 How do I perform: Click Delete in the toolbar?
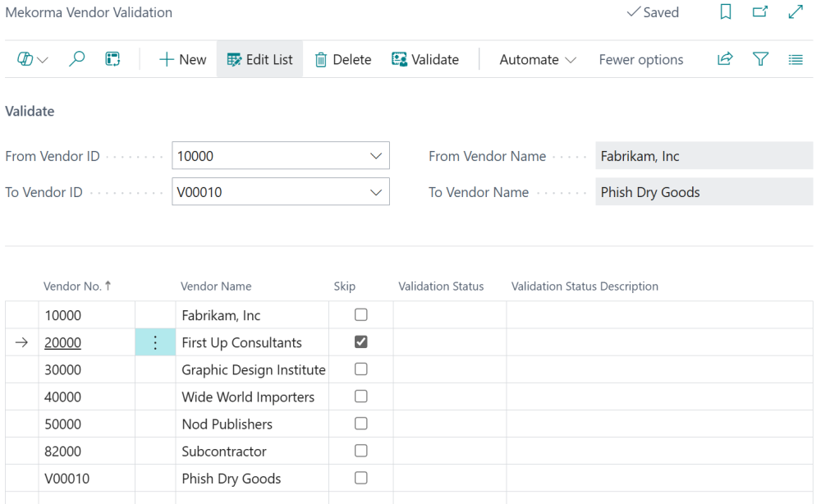[342, 59]
